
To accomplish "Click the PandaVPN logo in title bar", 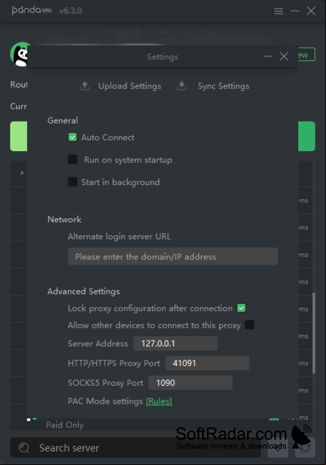I will coord(31,10).
